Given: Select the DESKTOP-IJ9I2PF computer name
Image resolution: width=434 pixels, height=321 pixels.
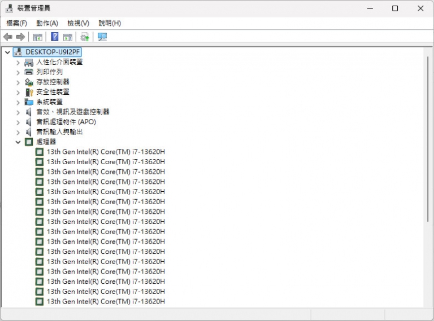Looking at the screenshot, I should tap(53, 52).
